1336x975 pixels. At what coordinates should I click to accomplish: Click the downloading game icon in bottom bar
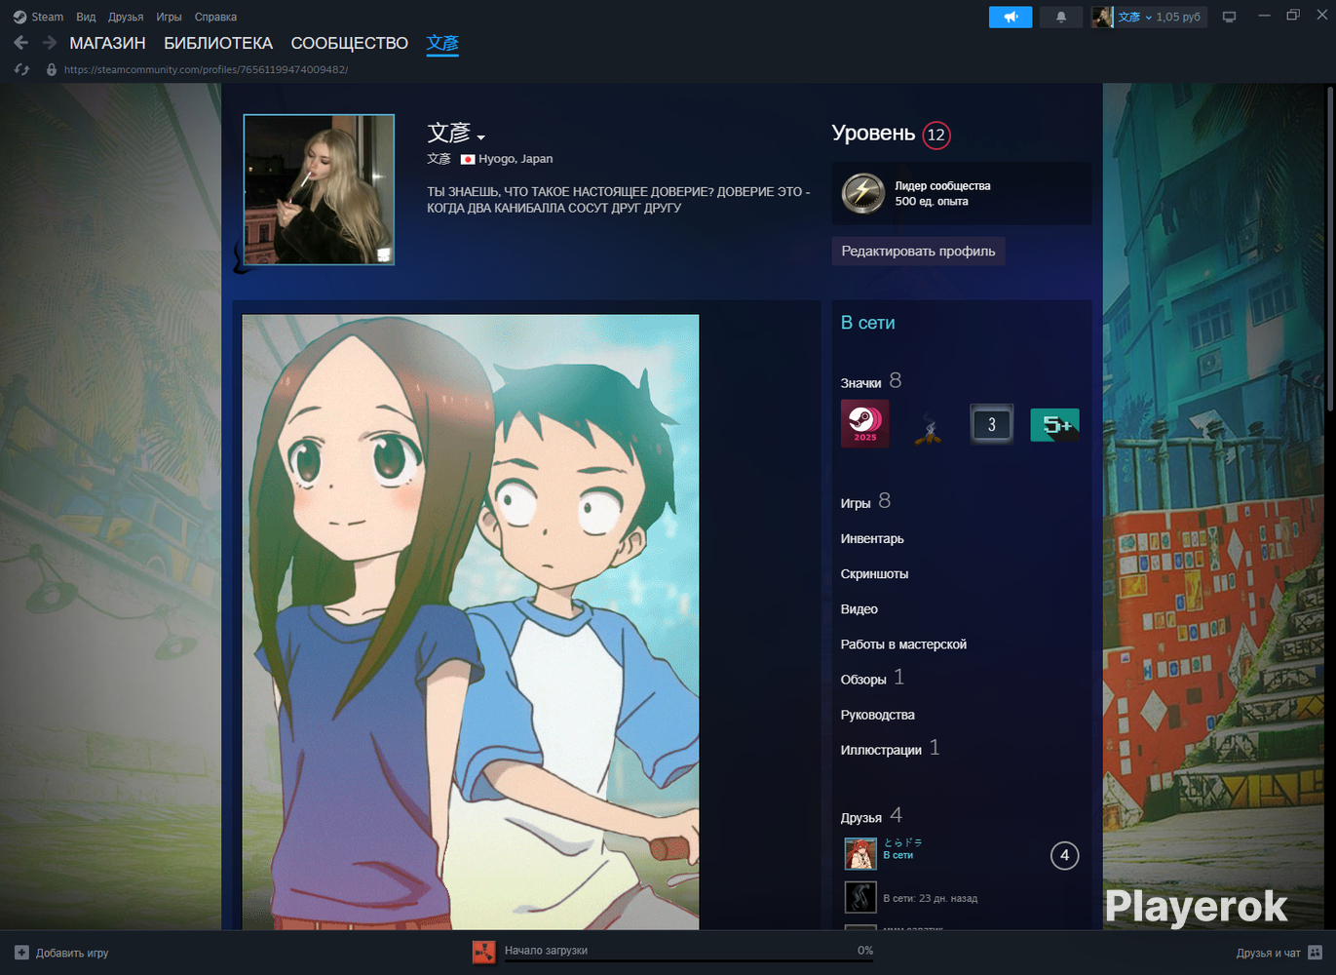click(x=483, y=952)
